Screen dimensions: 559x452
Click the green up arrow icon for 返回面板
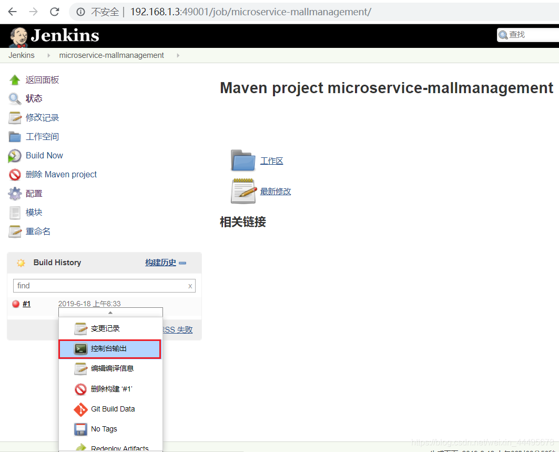point(15,80)
